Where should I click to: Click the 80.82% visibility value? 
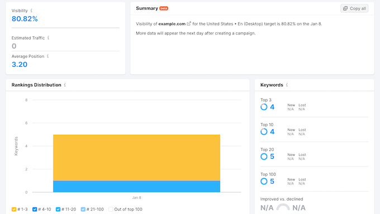point(25,19)
